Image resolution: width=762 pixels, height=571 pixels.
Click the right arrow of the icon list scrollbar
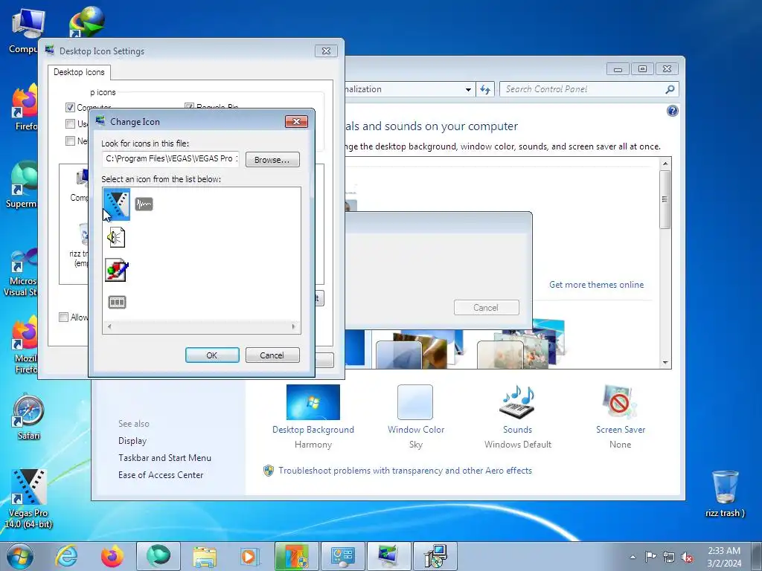[x=293, y=326]
